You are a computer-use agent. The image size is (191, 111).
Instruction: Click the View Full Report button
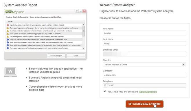[x=56, y=56]
